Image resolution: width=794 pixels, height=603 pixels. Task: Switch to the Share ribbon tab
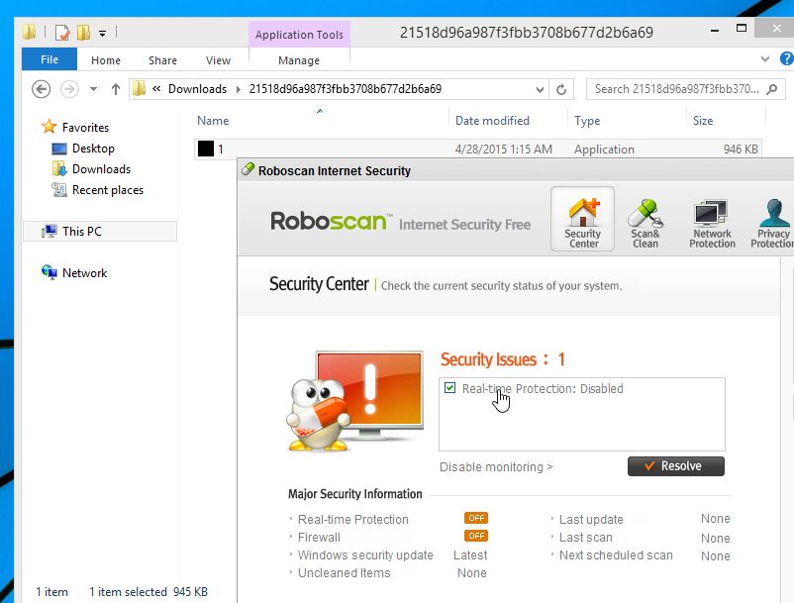click(162, 60)
